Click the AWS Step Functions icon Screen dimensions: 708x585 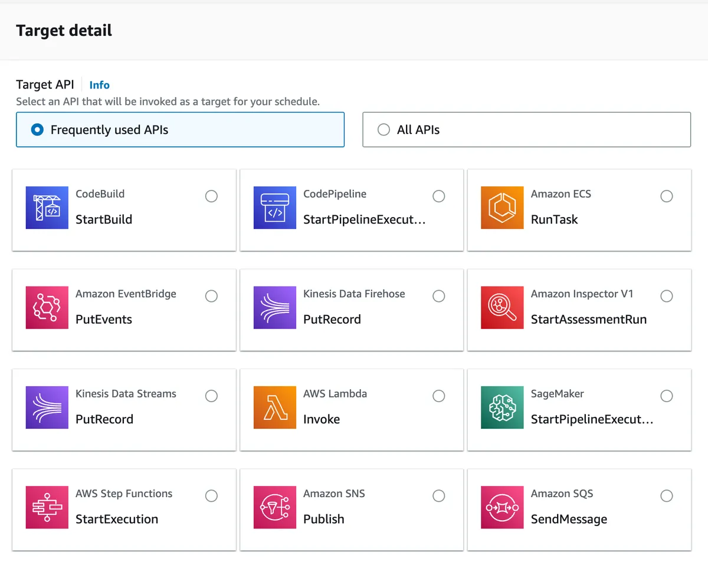[x=47, y=507]
